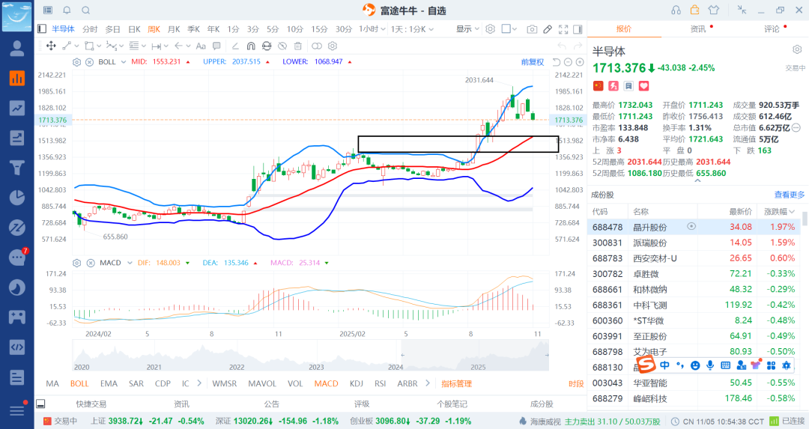Select the 日K chart period tab
The height and width of the screenshot is (429, 809).
(134, 29)
